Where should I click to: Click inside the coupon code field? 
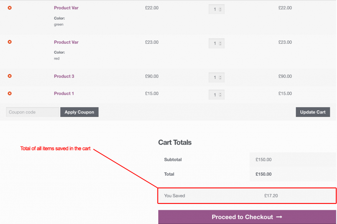[x=32, y=112]
